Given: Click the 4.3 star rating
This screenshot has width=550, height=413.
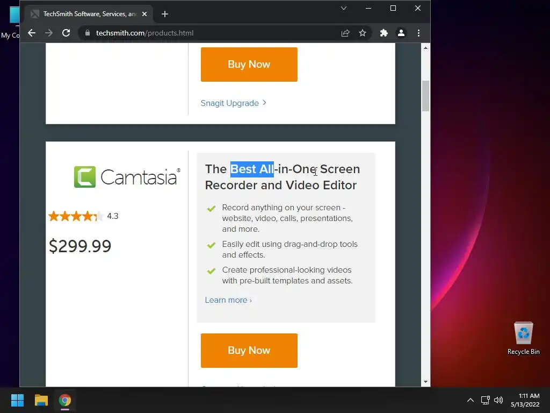Looking at the screenshot, I should click(83, 216).
